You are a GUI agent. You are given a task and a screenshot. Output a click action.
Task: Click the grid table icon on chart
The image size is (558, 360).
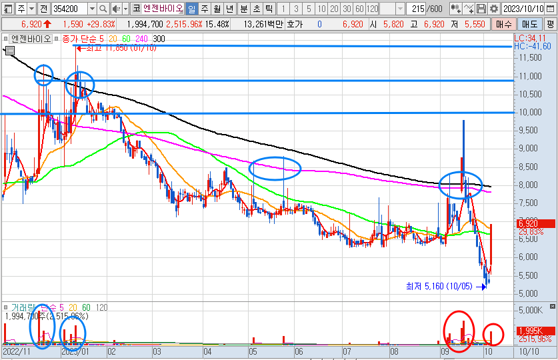click(10, 51)
